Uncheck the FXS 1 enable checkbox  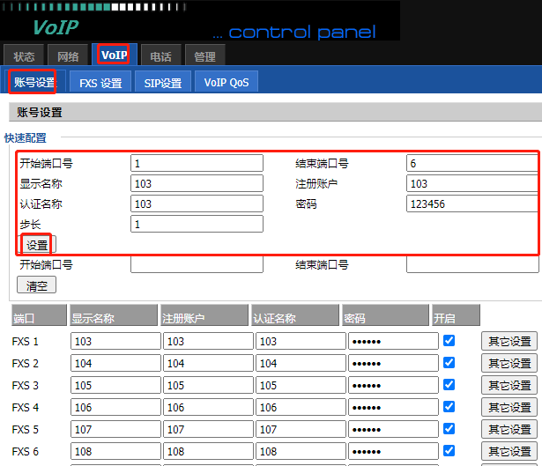tap(449, 340)
